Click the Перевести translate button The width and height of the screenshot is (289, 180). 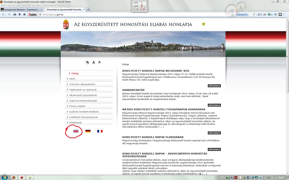pyautogui.click(x=242, y=14)
